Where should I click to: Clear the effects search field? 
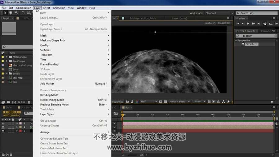point(276,36)
